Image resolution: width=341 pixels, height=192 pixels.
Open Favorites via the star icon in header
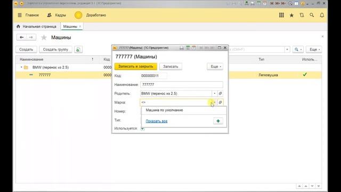click(x=291, y=15)
